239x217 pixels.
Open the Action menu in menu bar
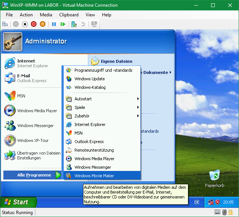26,15
